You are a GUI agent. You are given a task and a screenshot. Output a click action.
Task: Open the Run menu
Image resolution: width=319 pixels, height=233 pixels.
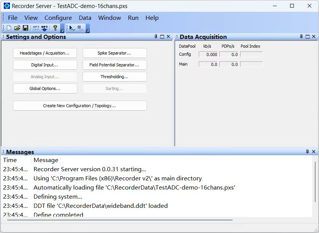(x=133, y=18)
